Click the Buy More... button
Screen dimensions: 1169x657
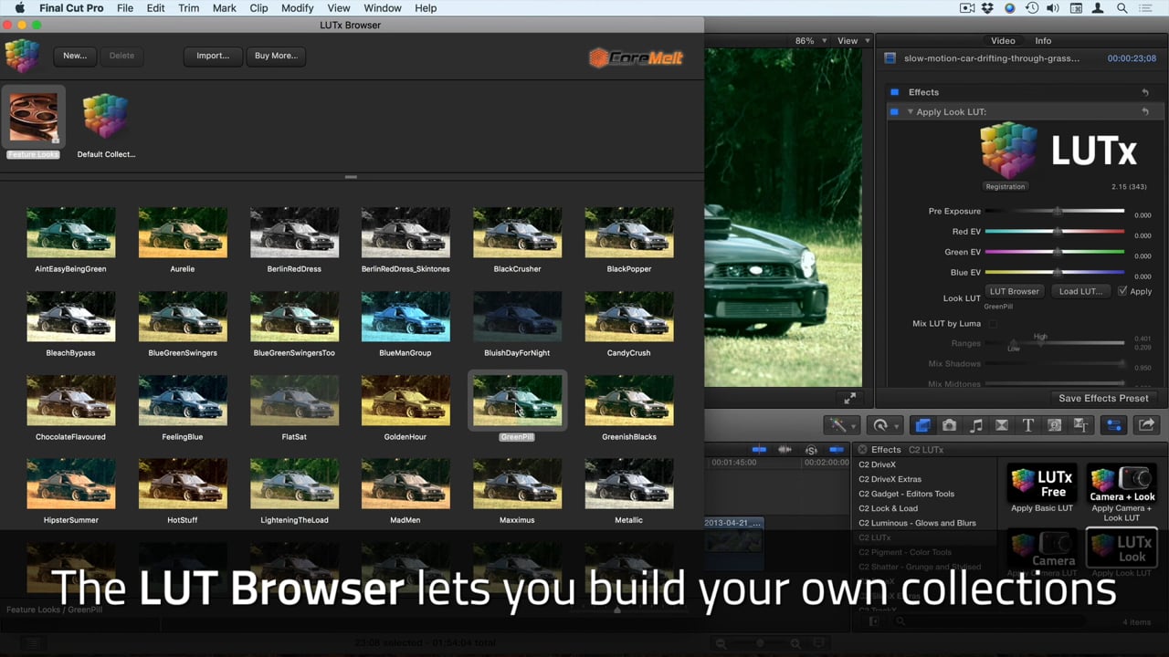point(276,56)
